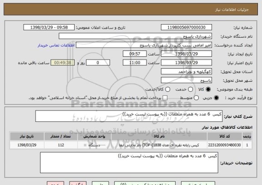Select the متوسط purchase type radio
The width and height of the screenshot is (262, 185).
click(196, 98)
